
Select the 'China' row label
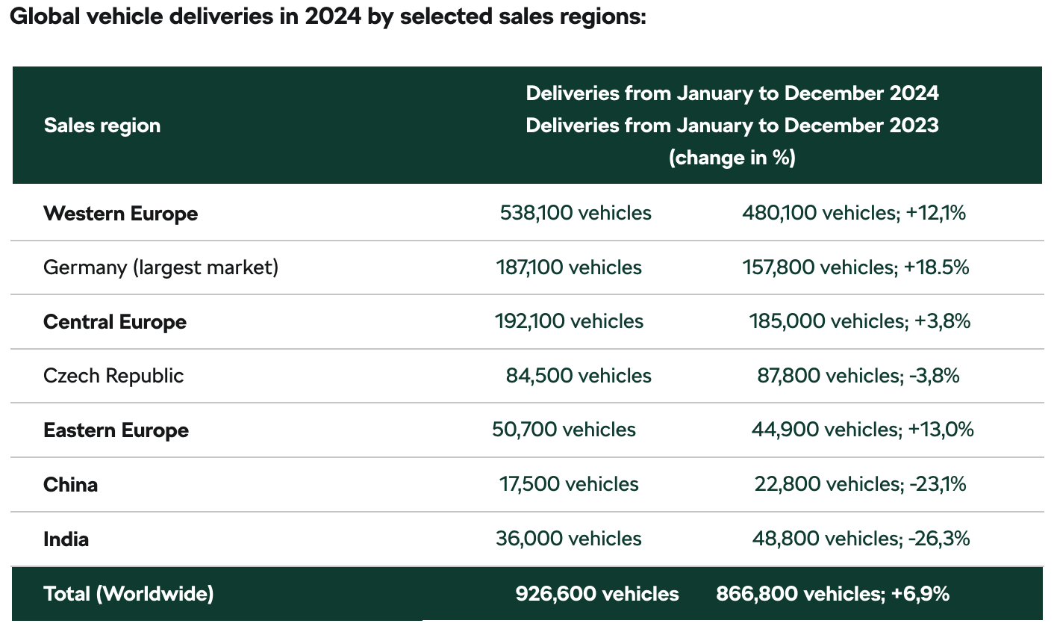click(71, 485)
